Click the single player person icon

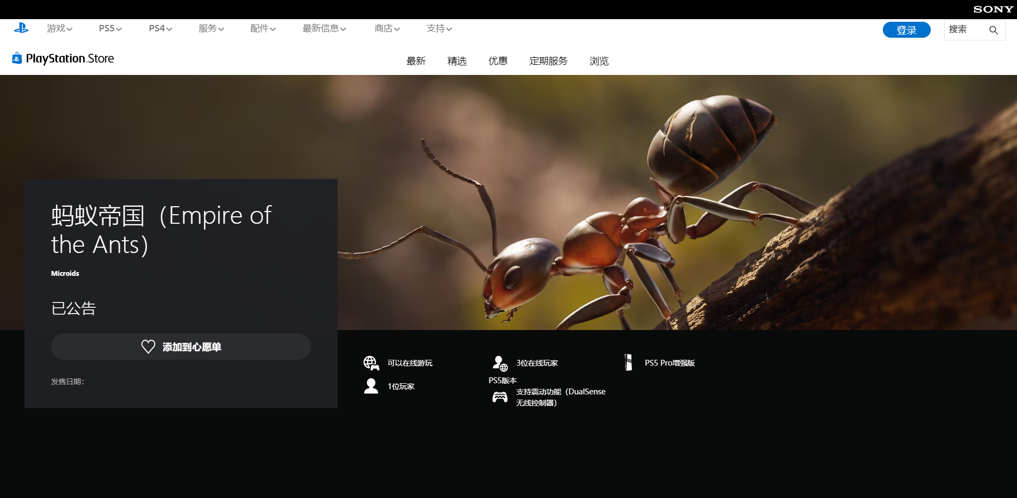pos(371,386)
